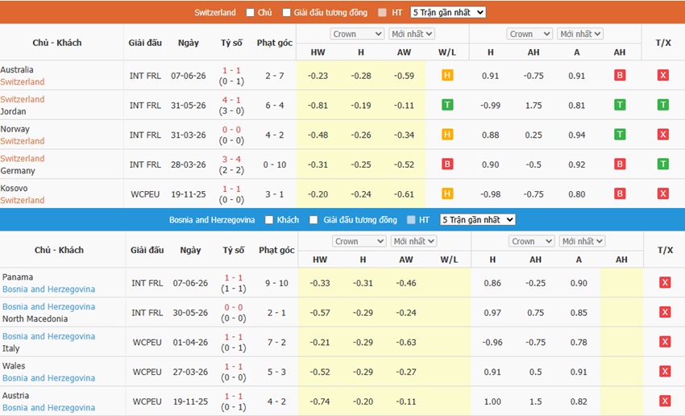Screen dimensions: 685x416
Task: Tick Switzerland's Giải đấu tương đồng checkbox
Action: [286, 12]
